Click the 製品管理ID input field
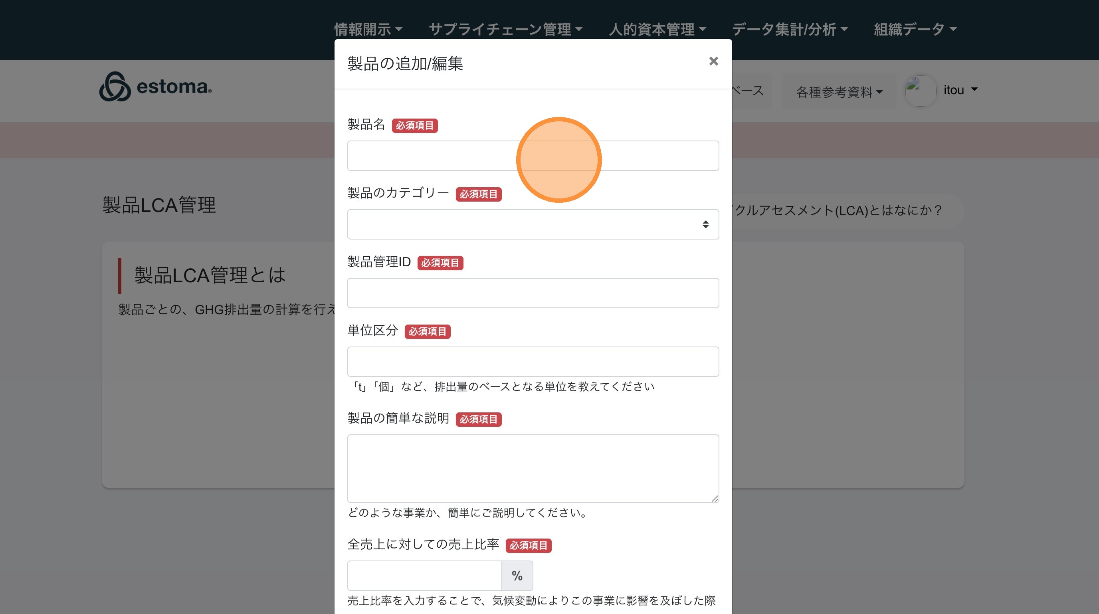1099x614 pixels. pos(533,293)
